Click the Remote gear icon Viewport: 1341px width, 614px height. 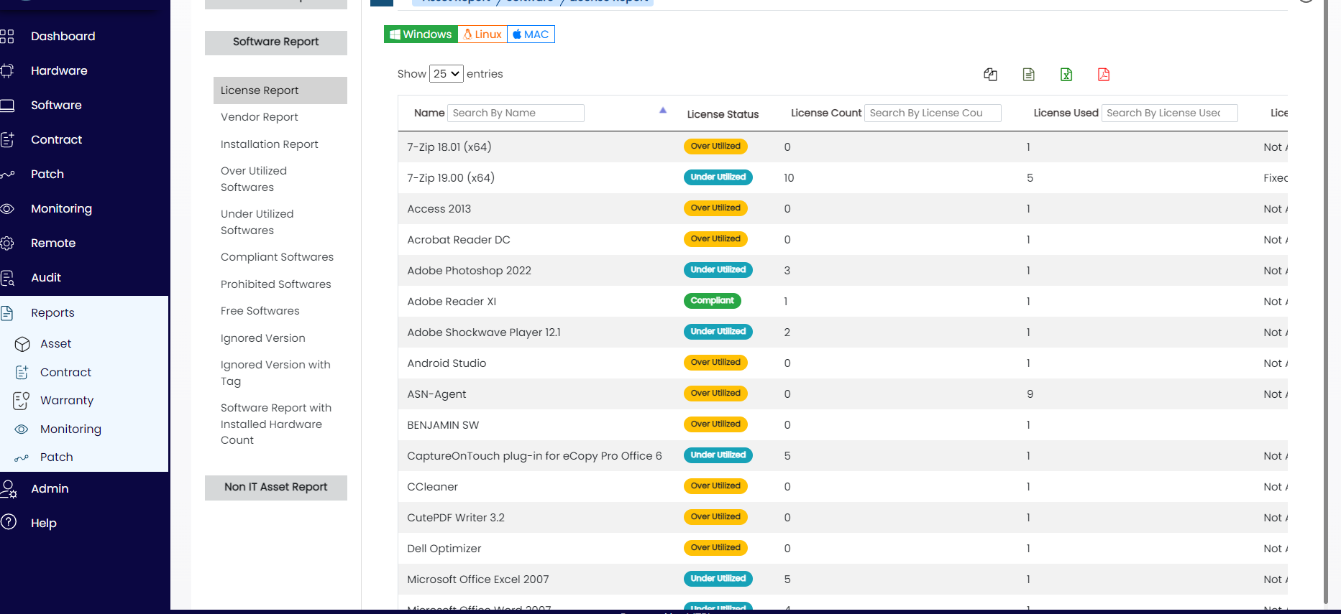(x=7, y=243)
